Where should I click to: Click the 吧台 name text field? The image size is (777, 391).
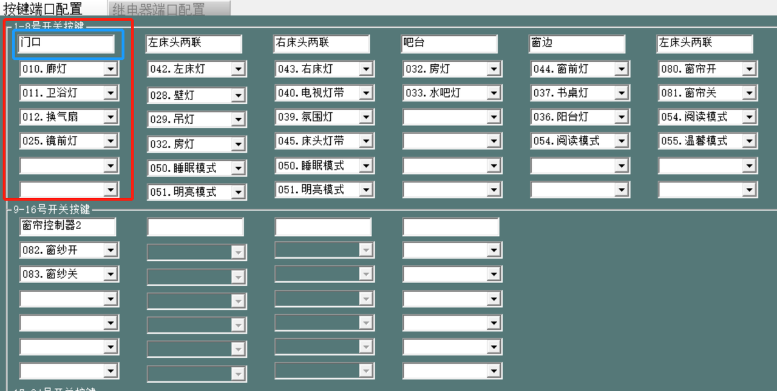[x=449, y=44]
